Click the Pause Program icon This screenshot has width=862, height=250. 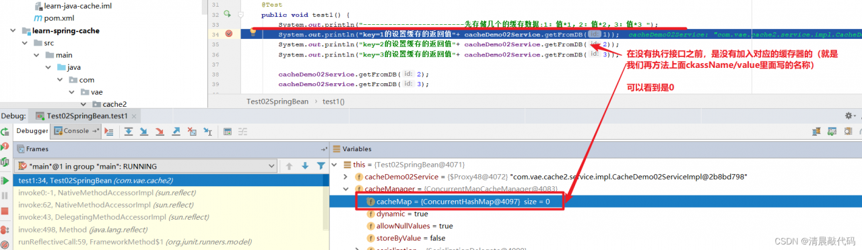[x=5, y=196]
